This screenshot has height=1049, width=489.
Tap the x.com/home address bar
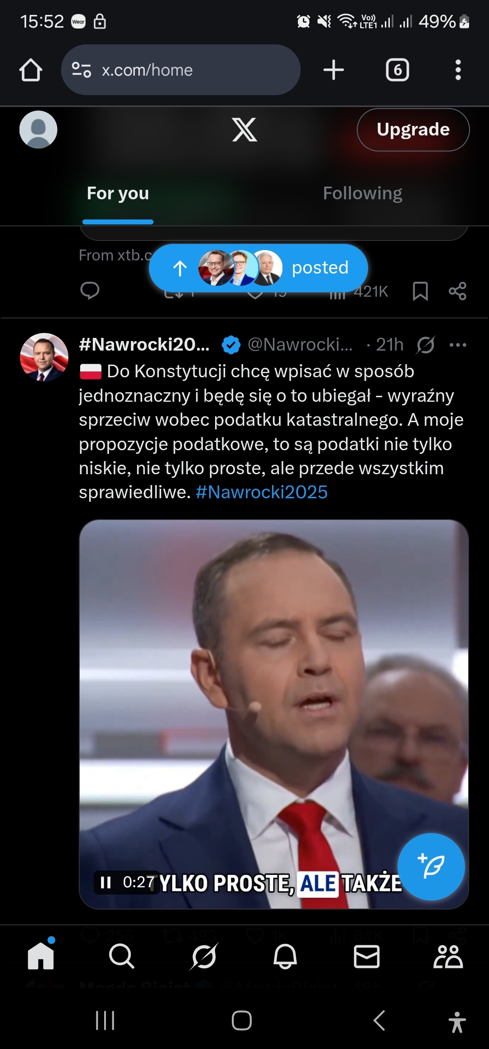click(181, 70)
